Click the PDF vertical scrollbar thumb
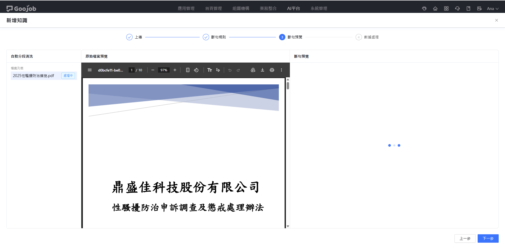The width and height of the screenshot is (505, 249). (x=288, y=86)
